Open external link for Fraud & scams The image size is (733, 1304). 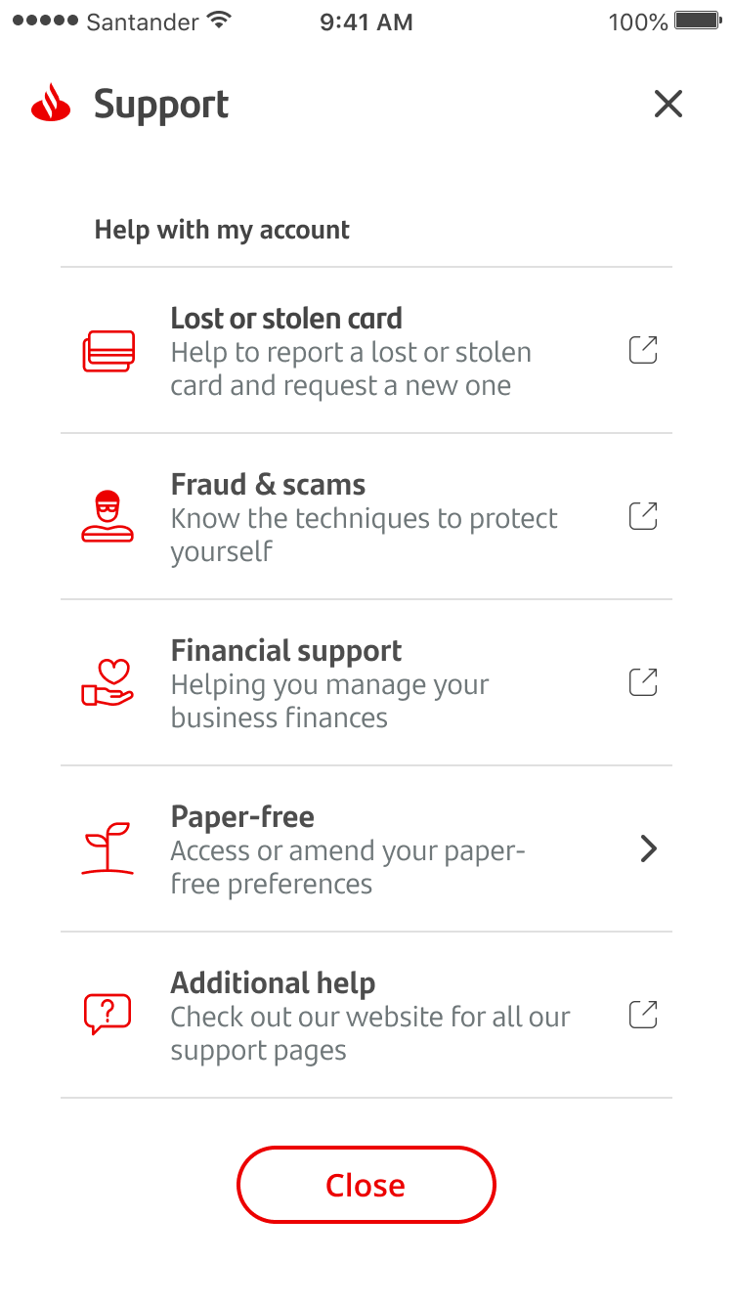click(643, 516)
